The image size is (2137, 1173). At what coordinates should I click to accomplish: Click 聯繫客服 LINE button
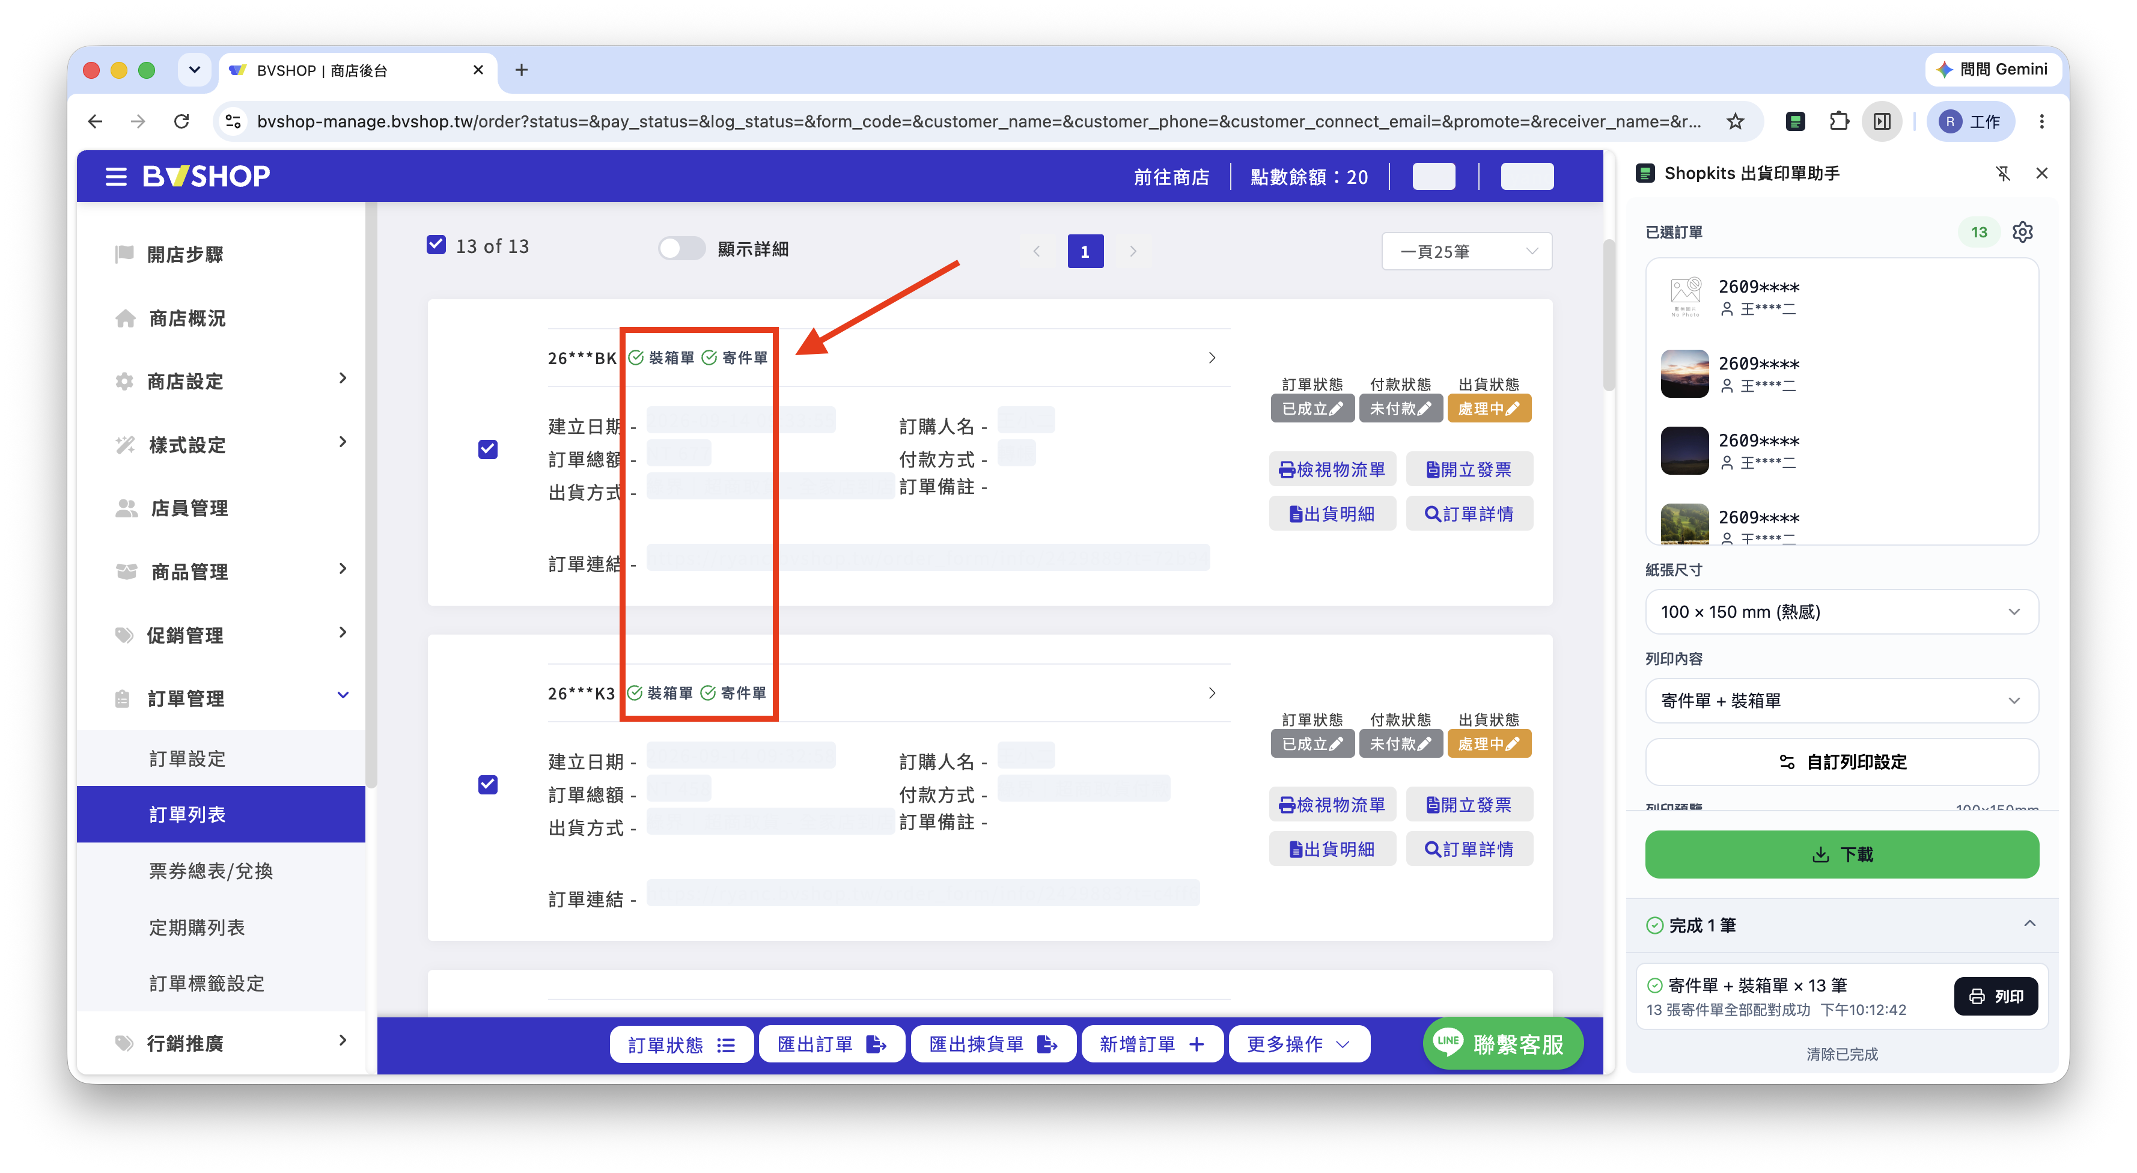(x=1502, y=1044)
